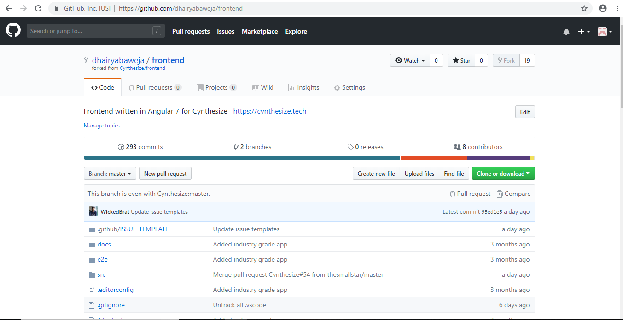
Task: Click the watch count 0
Action: pyautogui.click(x=436, y=61)
